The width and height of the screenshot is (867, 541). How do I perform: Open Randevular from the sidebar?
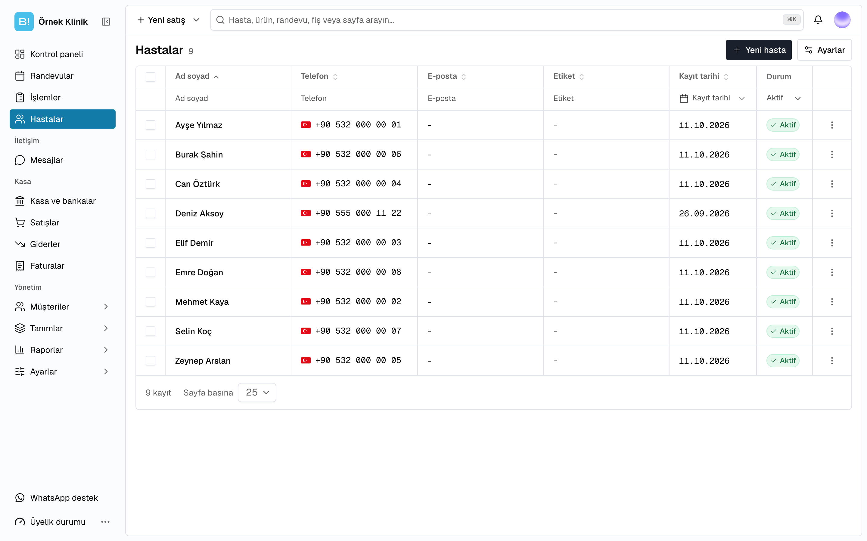point(62,76)
